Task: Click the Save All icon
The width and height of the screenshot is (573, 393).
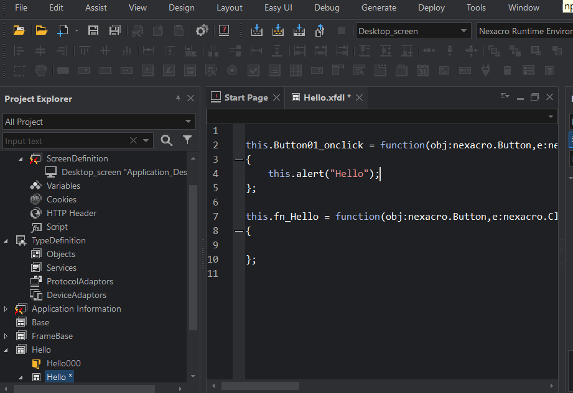Action: [114, 30]
